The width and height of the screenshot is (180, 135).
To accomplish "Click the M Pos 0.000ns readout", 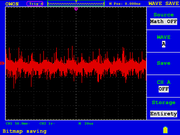I will coord(125,4).
